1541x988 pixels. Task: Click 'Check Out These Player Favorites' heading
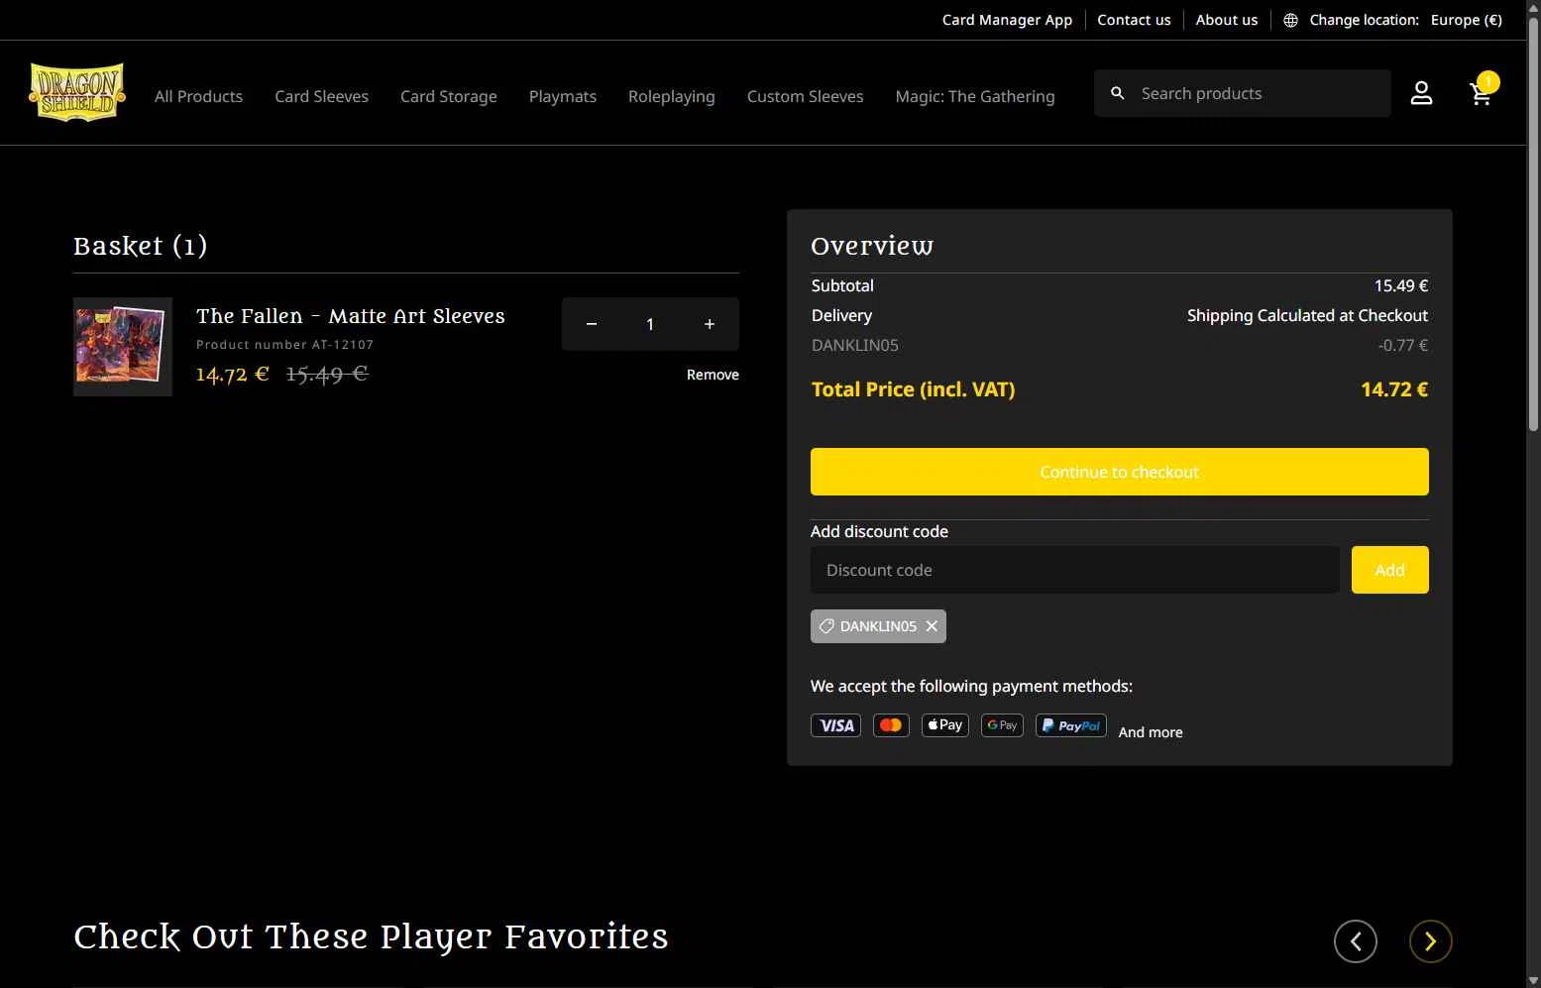click(x=372, y=936)
